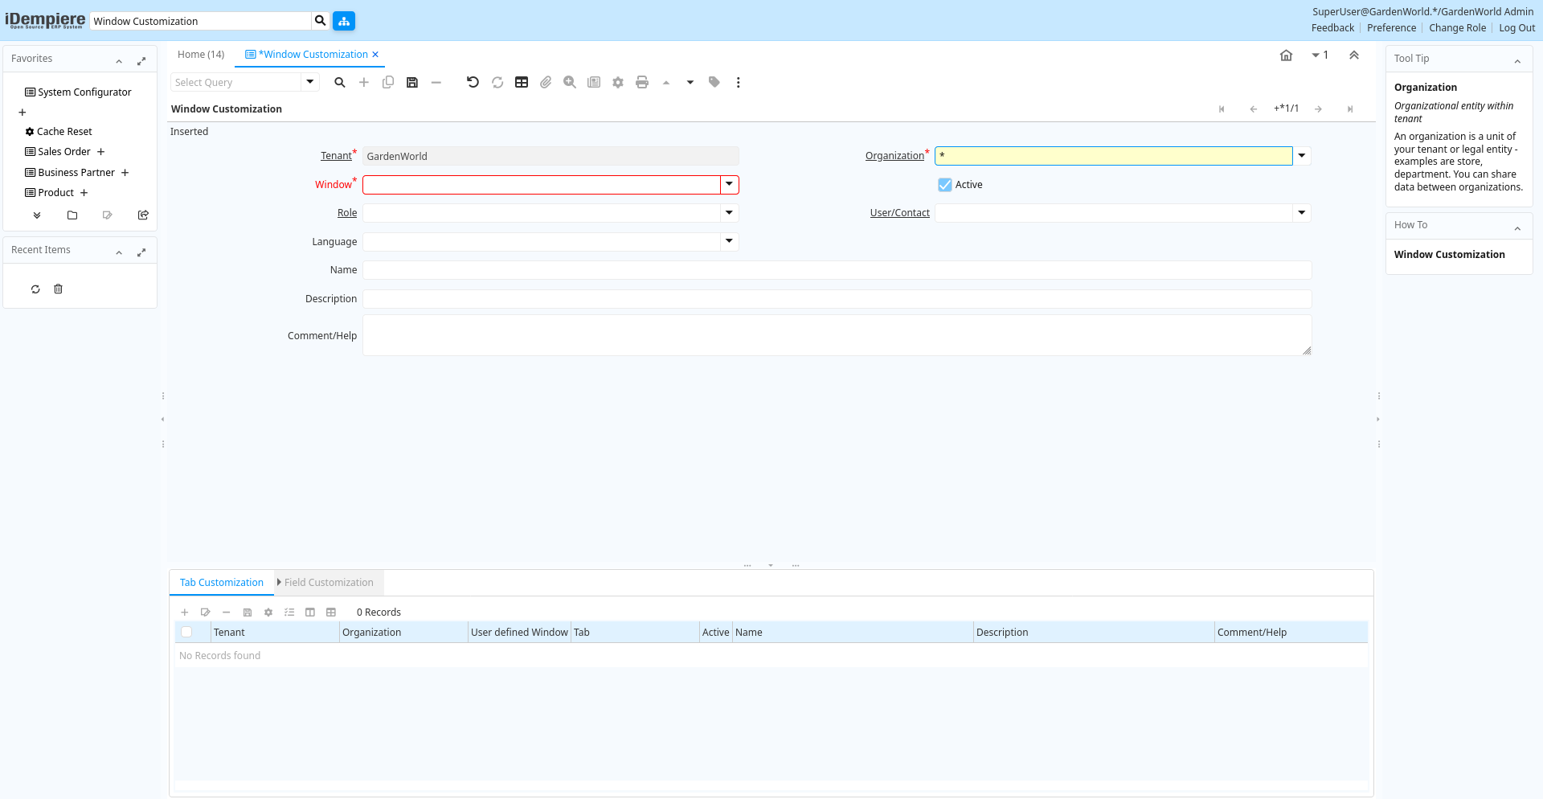1543x799 pixels.
Task: Open Sales Order from Favorites
Action: point(64,152)
